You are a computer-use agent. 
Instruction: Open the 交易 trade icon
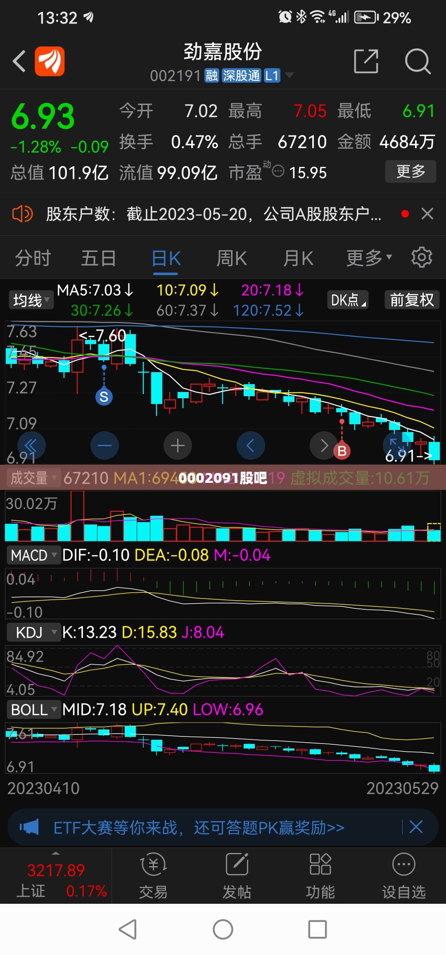[153, 876]
